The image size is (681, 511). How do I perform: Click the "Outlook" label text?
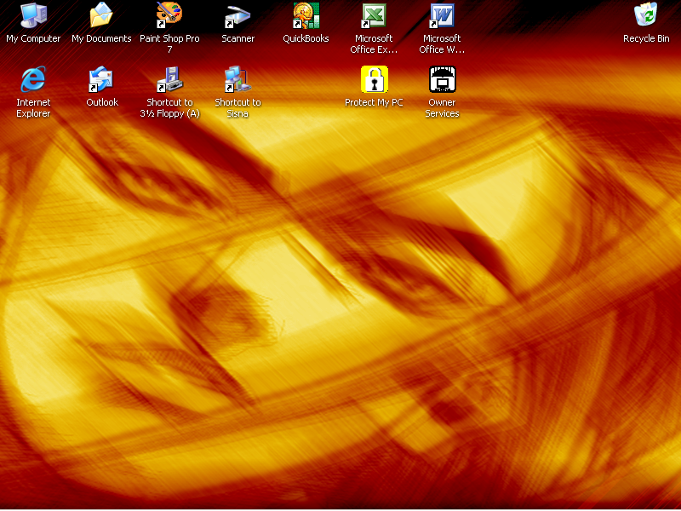(x=102, y=102)
